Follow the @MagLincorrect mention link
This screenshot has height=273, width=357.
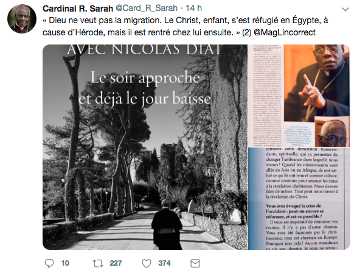(x=285, y=32)
